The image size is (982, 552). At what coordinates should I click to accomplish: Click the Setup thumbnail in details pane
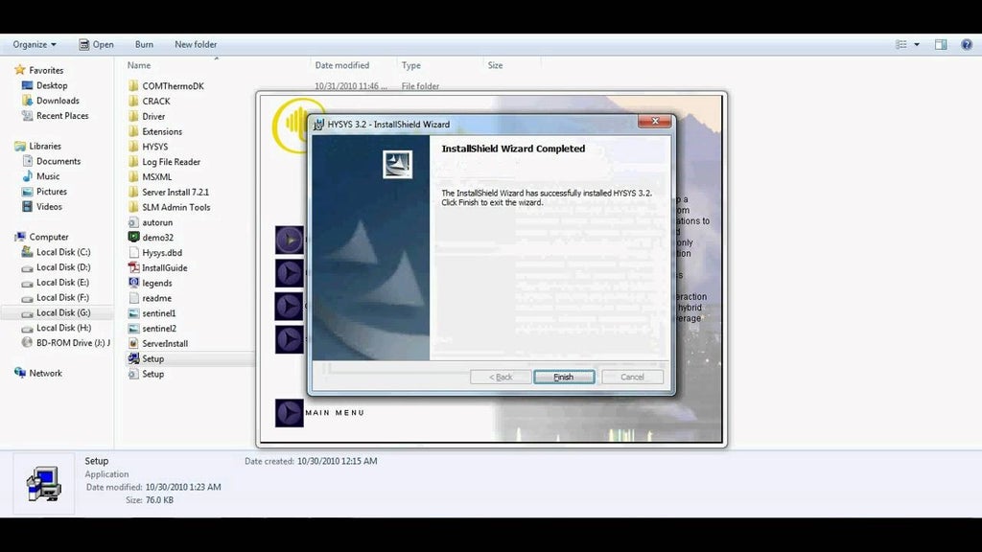pyautogui.click(x=43, y=484)
